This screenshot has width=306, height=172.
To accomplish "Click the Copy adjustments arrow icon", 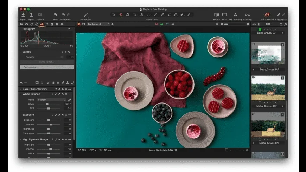I will pos(279,15).
